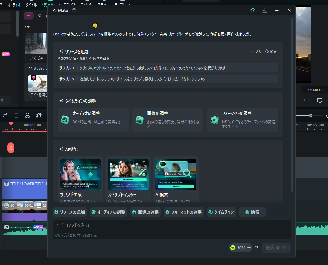Viewport: 328px width, 265px height.
Task: Add credits with the plus next to 3081
Action: coord(249,248)
